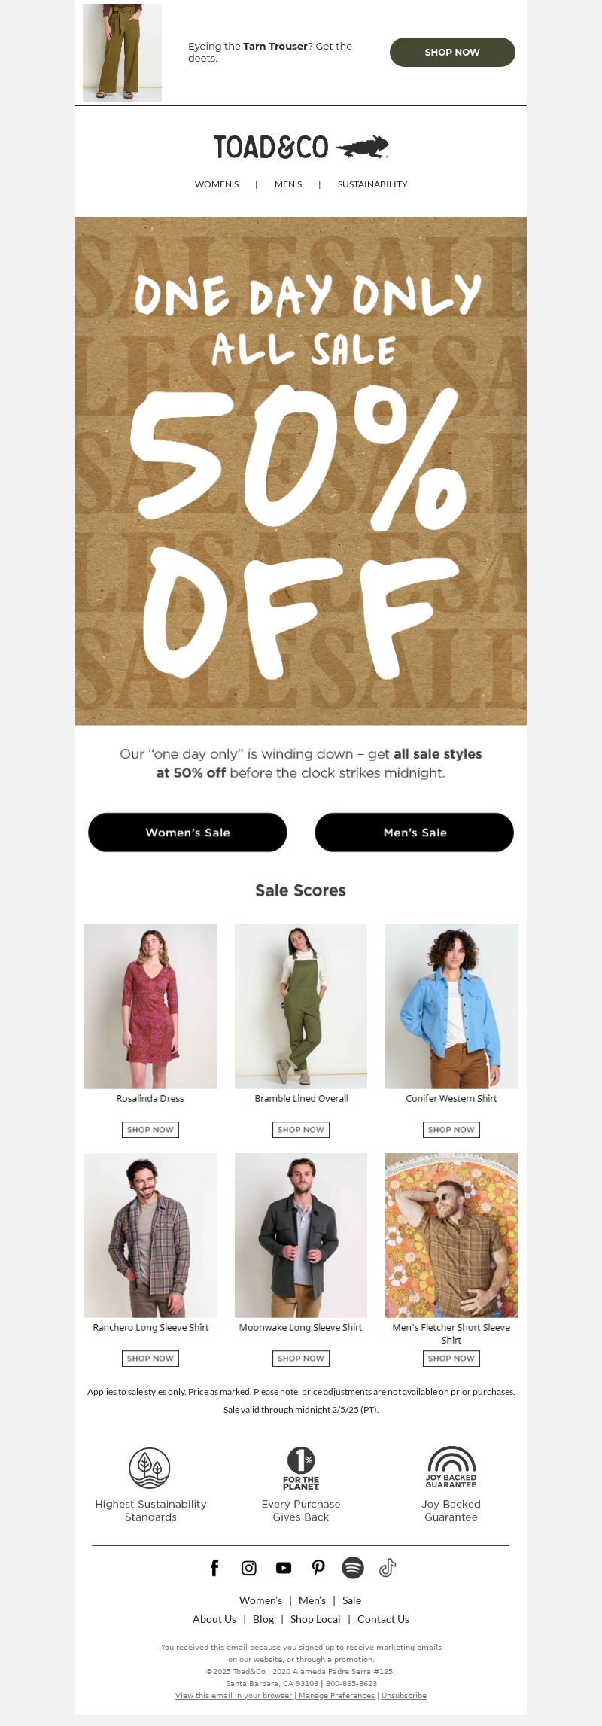This screenshot has height=1726, width=602.
Task: Open the Pinterest social icon
Action: click(x=318, y=1568)
